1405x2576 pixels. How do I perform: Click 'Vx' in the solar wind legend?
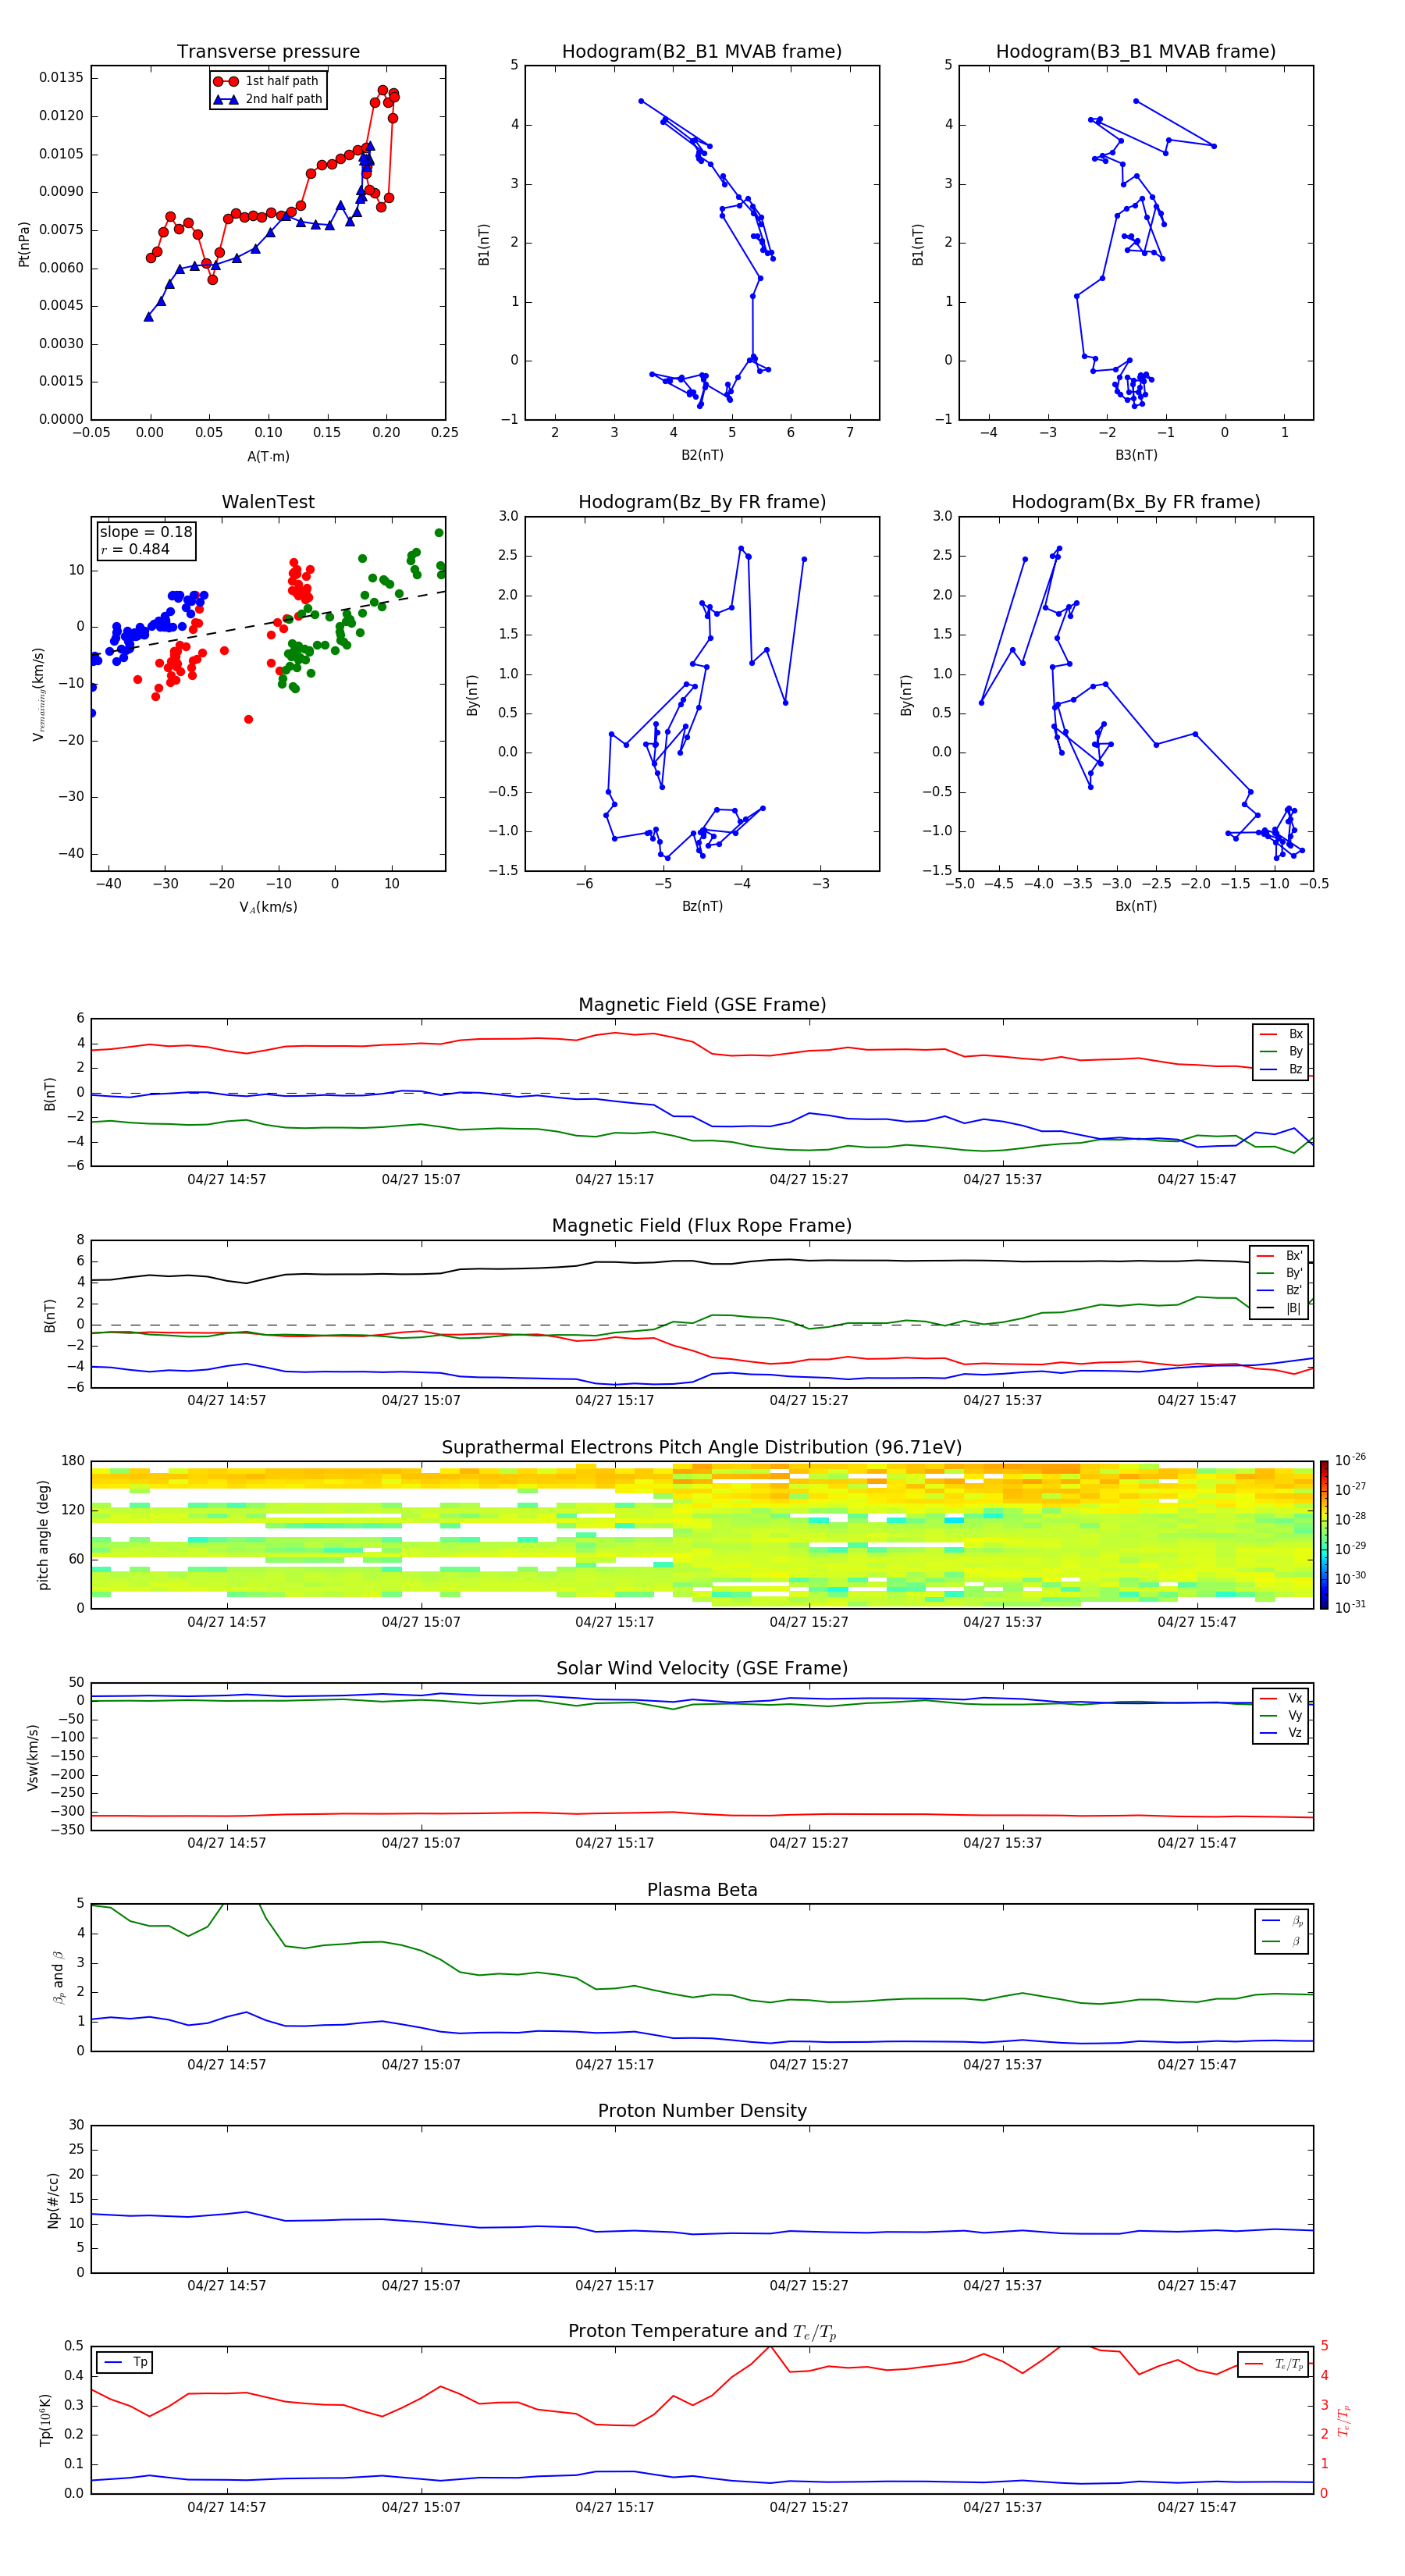[x=1295, y=1698]
